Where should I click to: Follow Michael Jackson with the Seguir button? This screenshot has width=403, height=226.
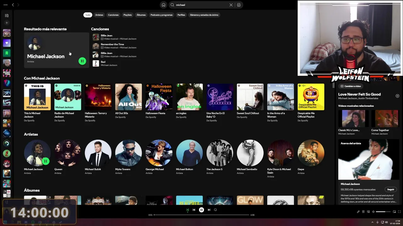click(x=391, y=190)
